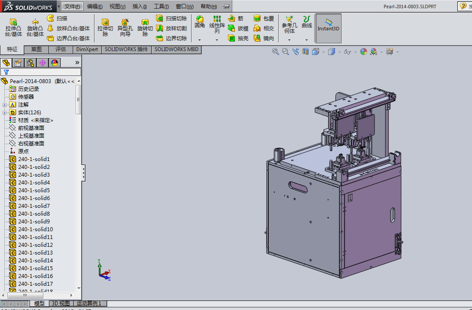Click the 放样切割 lofted cut tool

click(172, 28)
